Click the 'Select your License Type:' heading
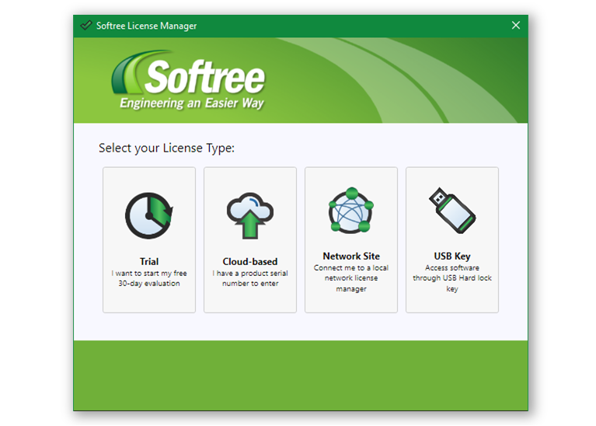The width and height of the screenshot is (596, 426). click(x=166, y=148)
